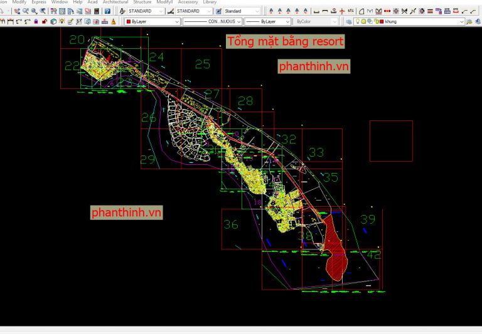Click Make Object's Layer Current button
Screen dimensions: 482x334
[470, 21]
